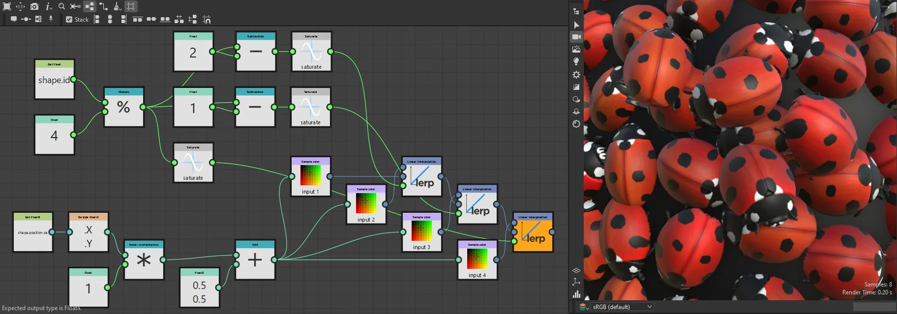The height and width of the screenshot is (314, 897).
Task: Add a comment with speech bubble icon
Action: tap(14, 19)
